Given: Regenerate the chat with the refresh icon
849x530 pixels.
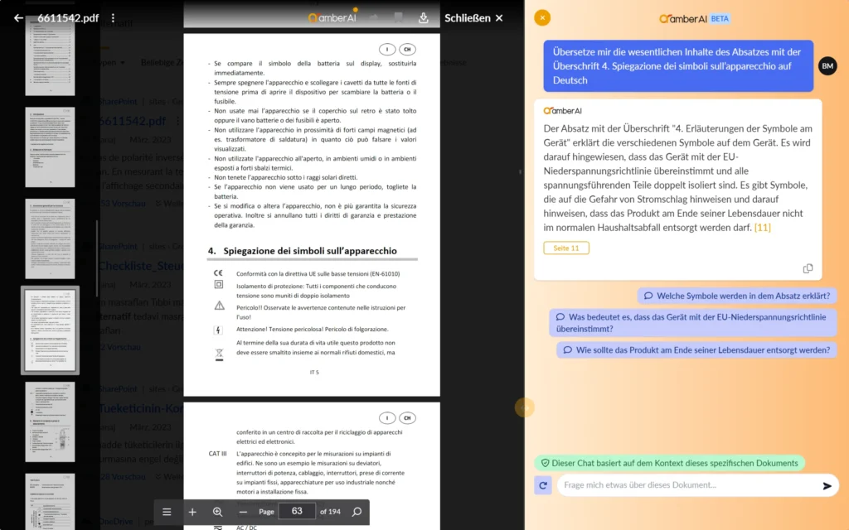Looking at the screenshot, I should pyautogui.click(x=542, y=484).
